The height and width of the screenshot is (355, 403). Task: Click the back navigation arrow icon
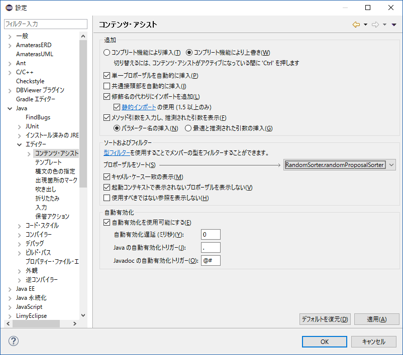point(356,25)
